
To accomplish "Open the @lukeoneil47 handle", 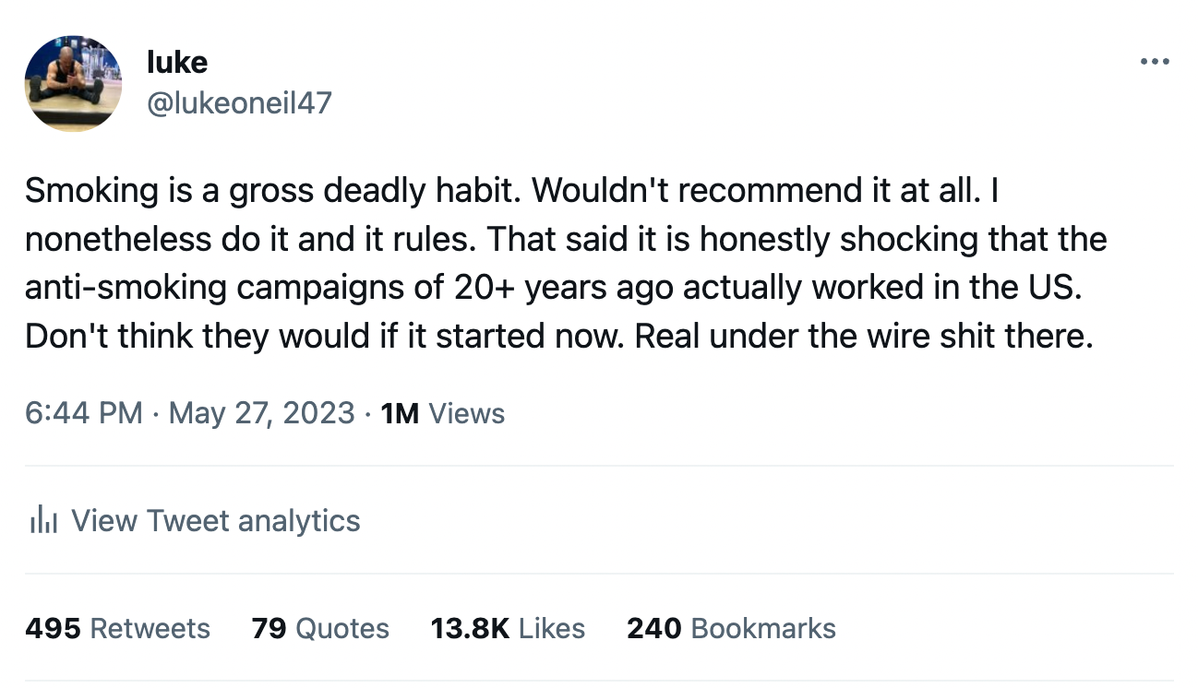I will (x=239, y=102).
